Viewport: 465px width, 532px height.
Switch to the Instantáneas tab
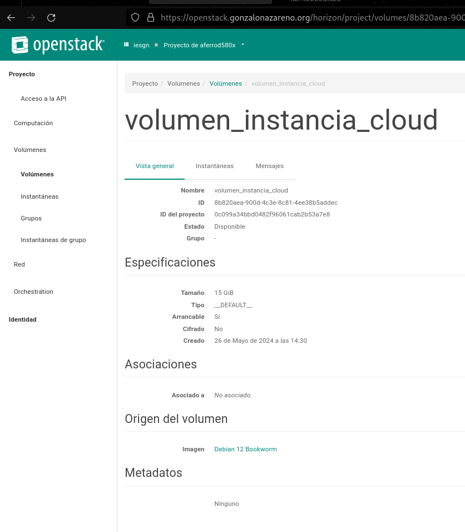[x=215, y=166]
